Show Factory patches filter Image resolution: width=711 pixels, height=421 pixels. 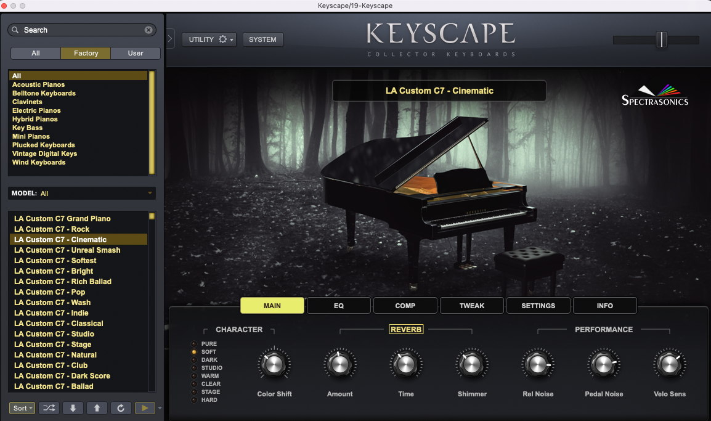(x=86, y=53)
